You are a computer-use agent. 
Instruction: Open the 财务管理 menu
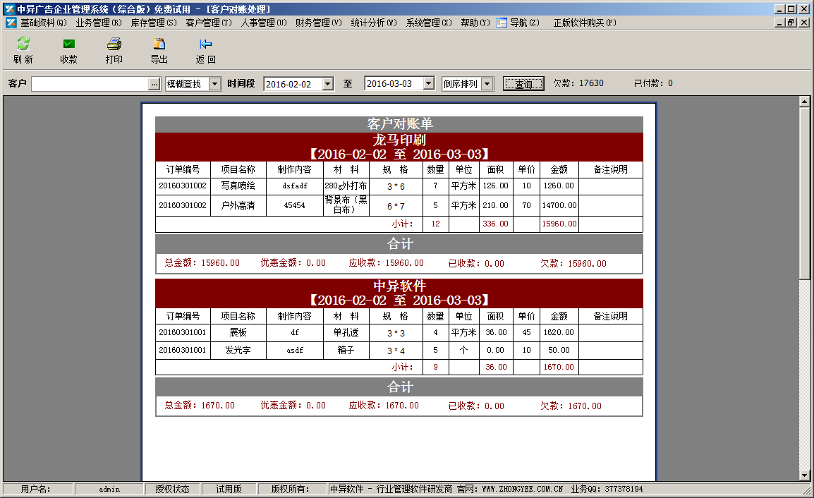319,23
